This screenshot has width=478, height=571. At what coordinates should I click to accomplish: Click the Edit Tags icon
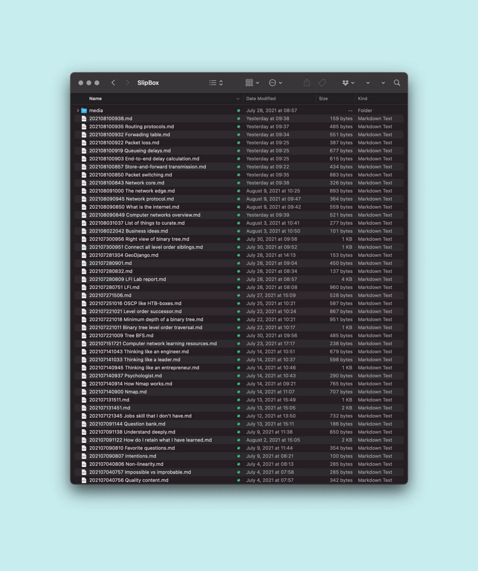click(x=322, y=83)
